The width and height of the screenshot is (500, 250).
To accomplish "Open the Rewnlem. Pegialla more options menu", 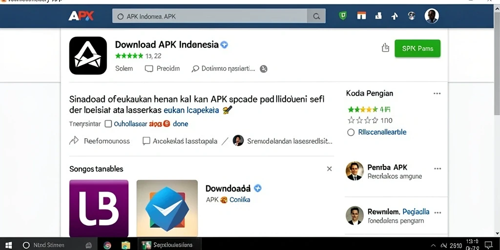I will [437, 213].
